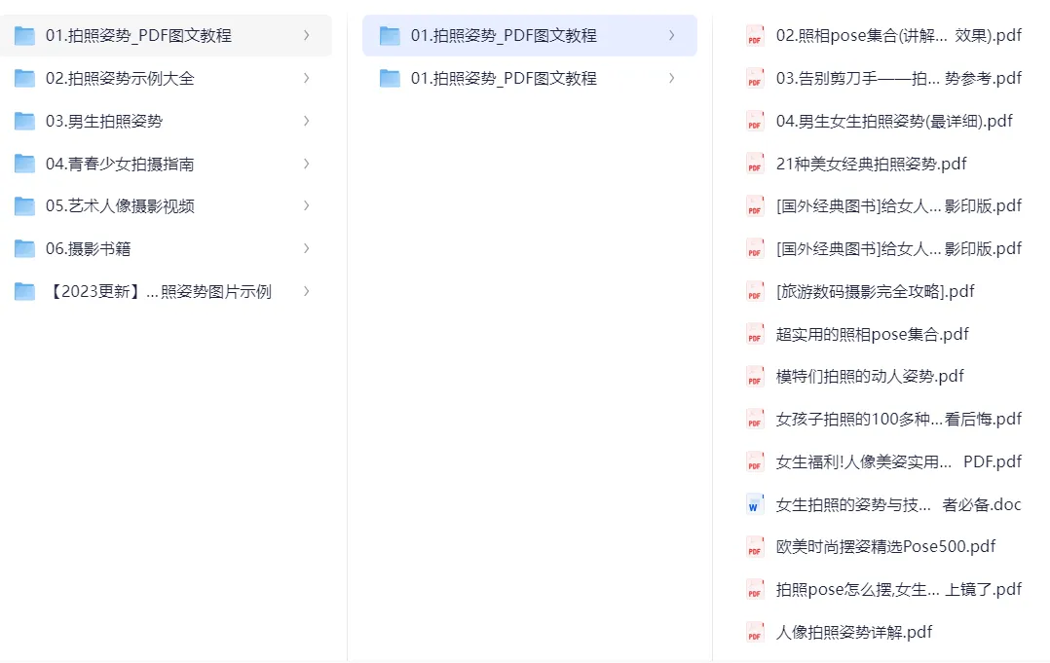Click the PDF icon of 人像拍照姿势详解.pdf

point(755,633)
